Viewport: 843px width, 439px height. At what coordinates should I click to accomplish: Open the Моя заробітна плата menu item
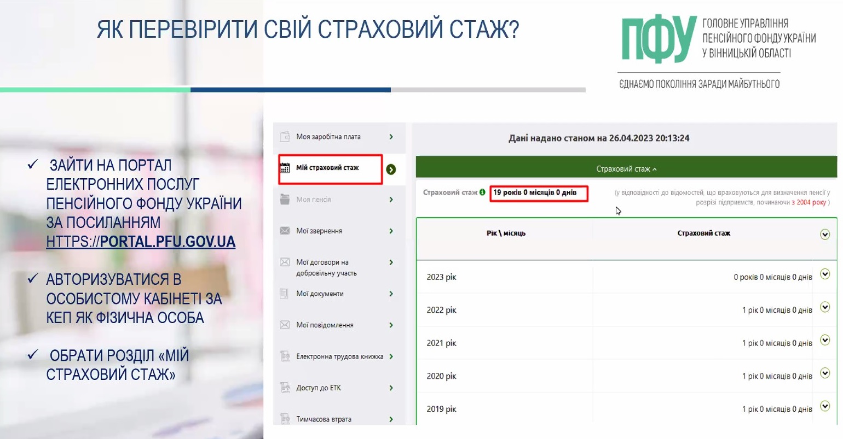click(328, 137)
